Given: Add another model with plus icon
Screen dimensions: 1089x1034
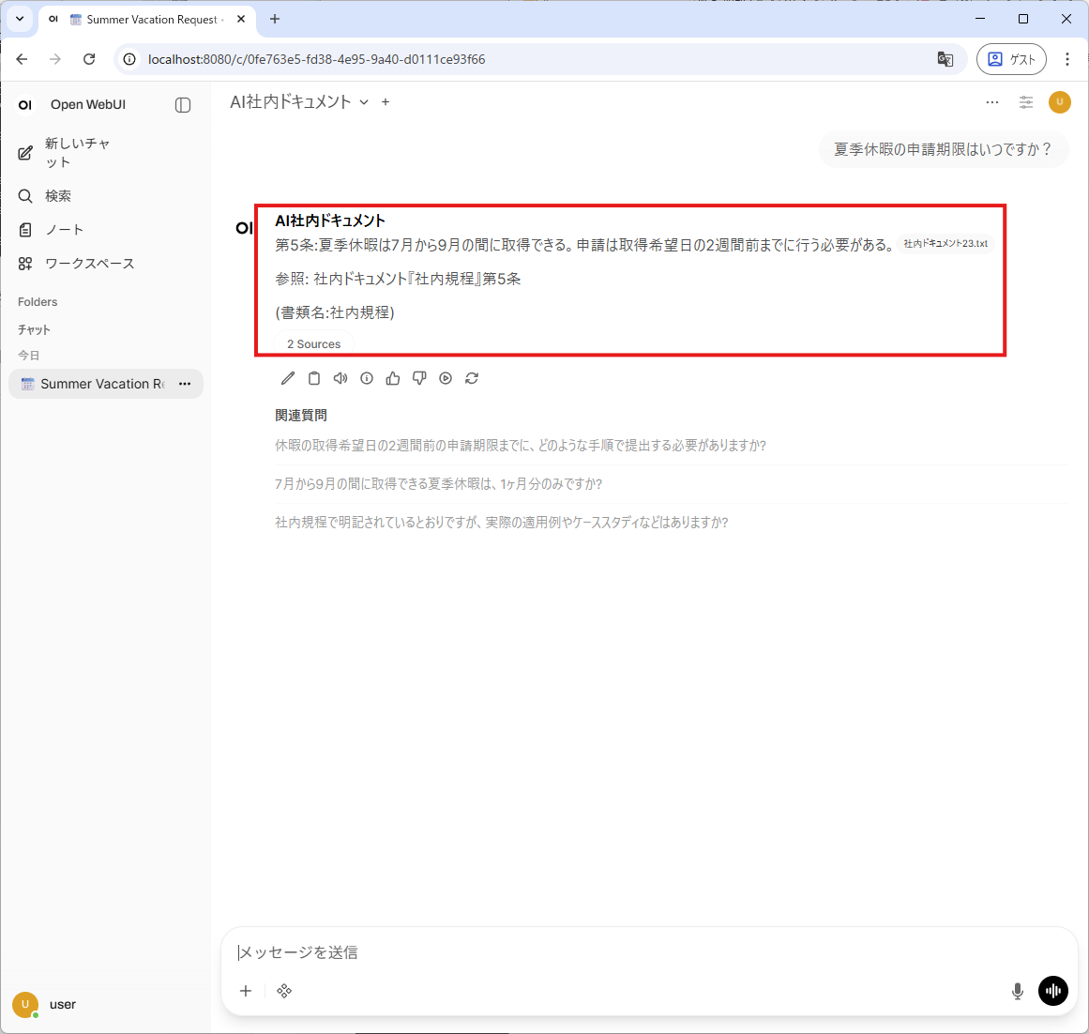Looking at the screenshot, I should click(386, 102).
